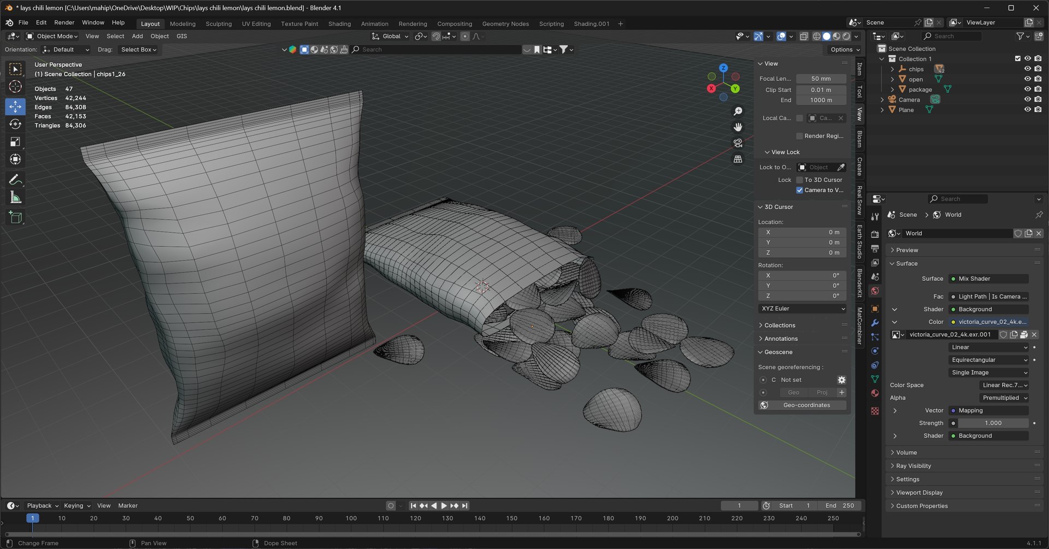Open the Tool properties tab icon
Screen dimensions: 1049x549
coord(875,217)
